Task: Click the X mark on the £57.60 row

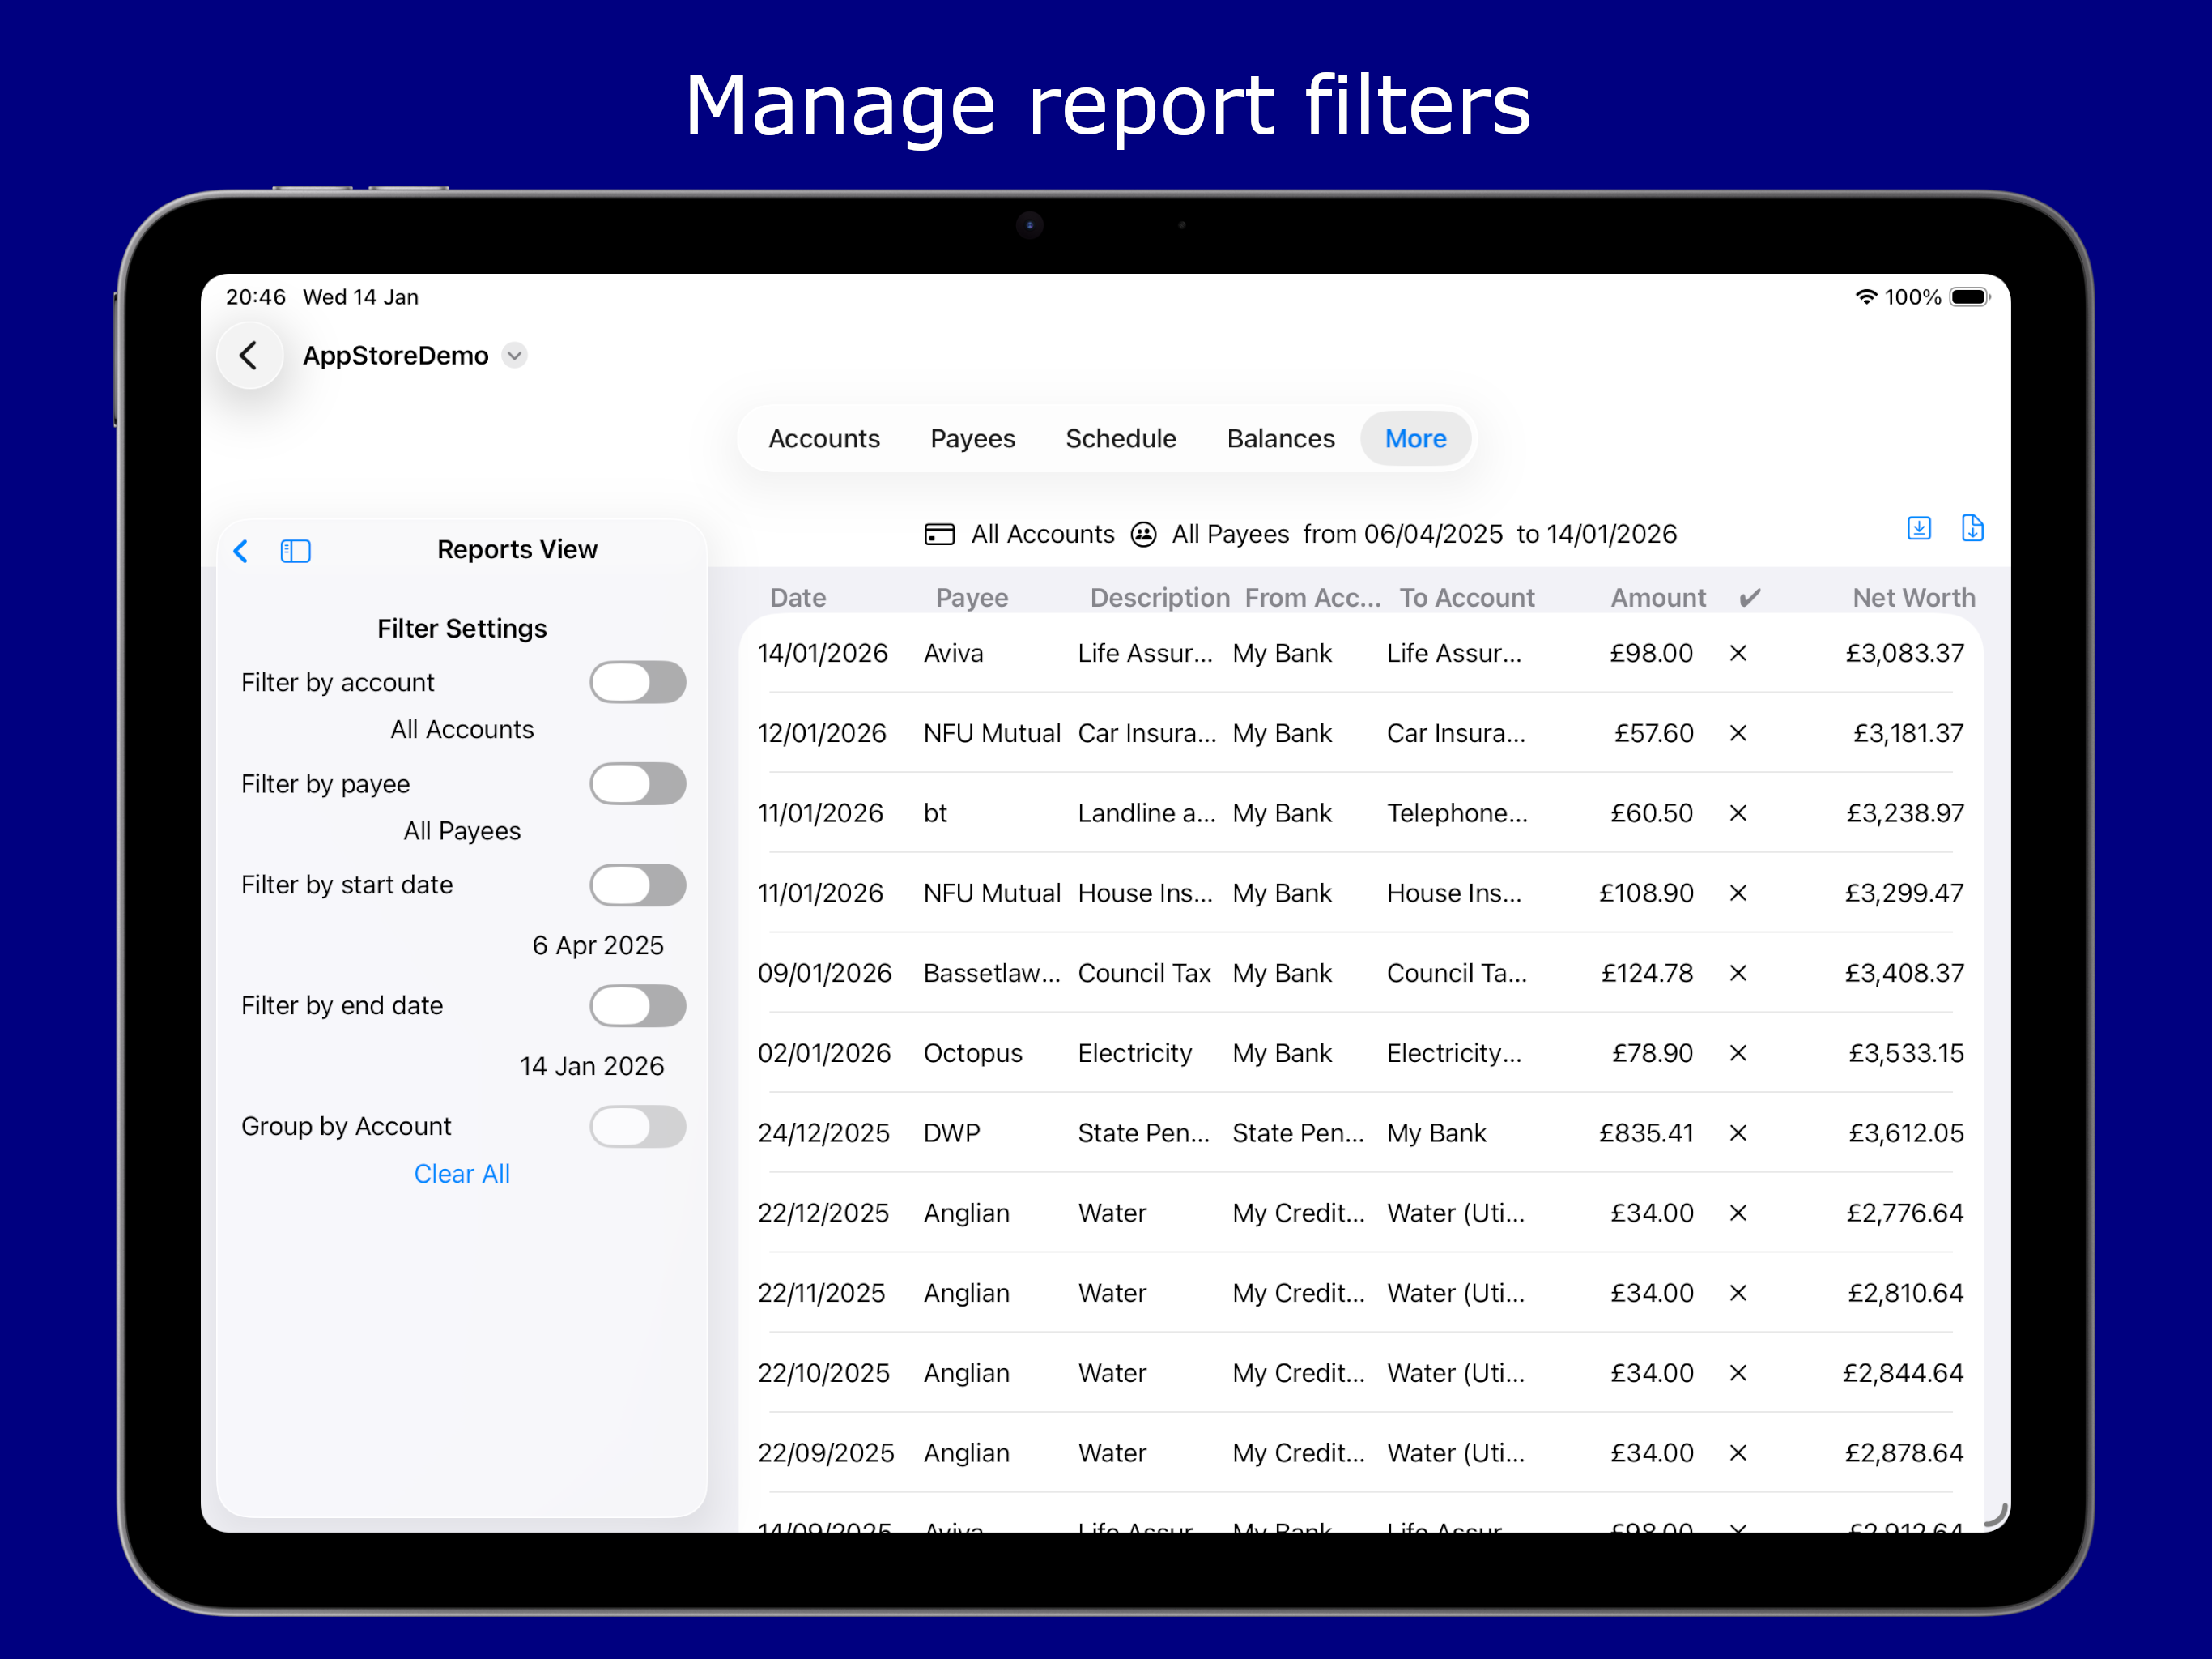Action: [x=1738, y=733]
